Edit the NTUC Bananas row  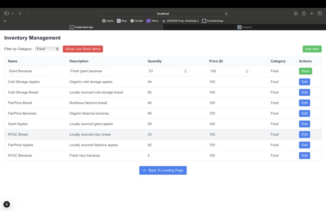coord(305,155)
